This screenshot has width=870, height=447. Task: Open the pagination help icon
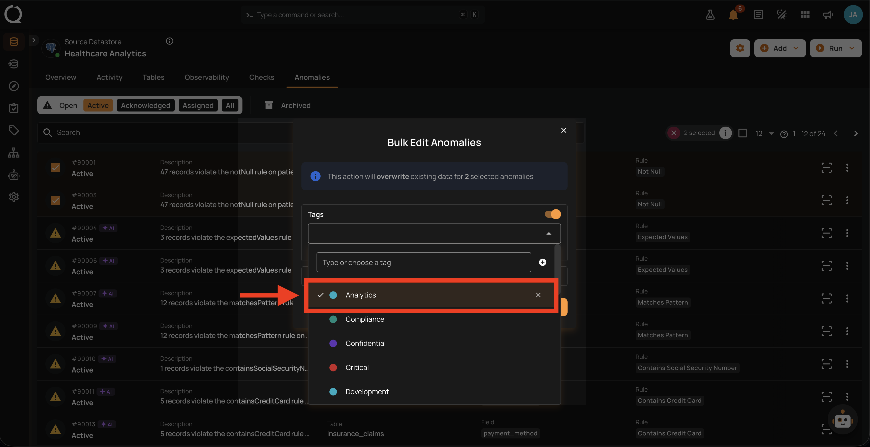(784, 134)
